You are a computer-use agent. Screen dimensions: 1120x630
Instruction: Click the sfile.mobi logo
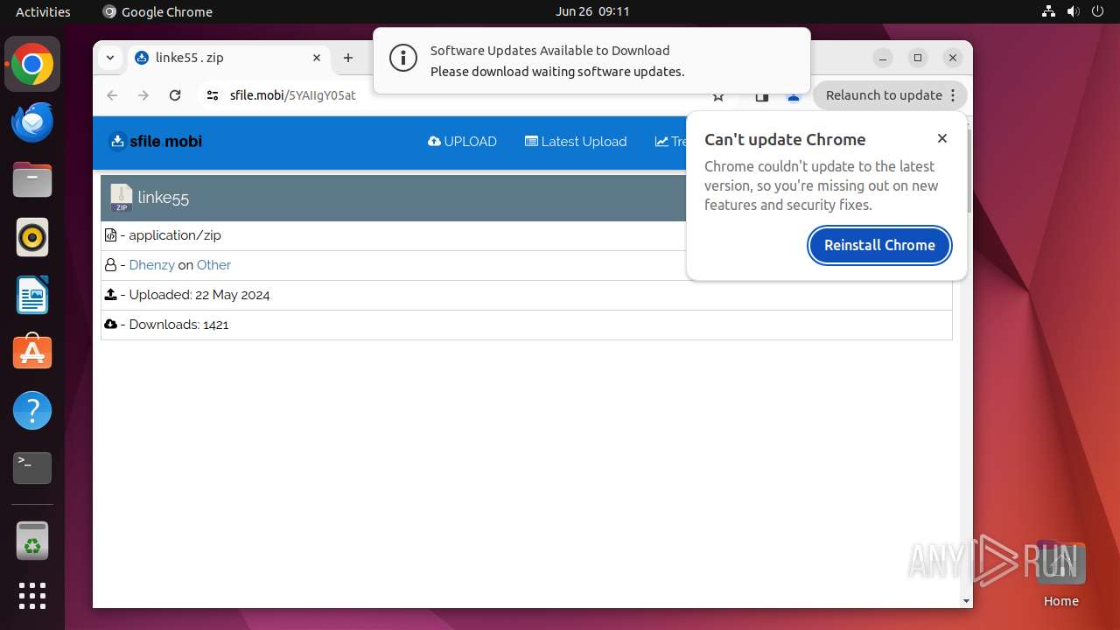click(155, 141)
